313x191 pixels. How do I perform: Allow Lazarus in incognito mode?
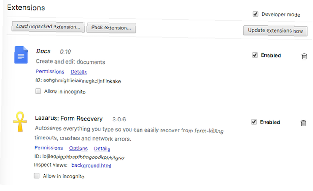click(x=37, y=176)
